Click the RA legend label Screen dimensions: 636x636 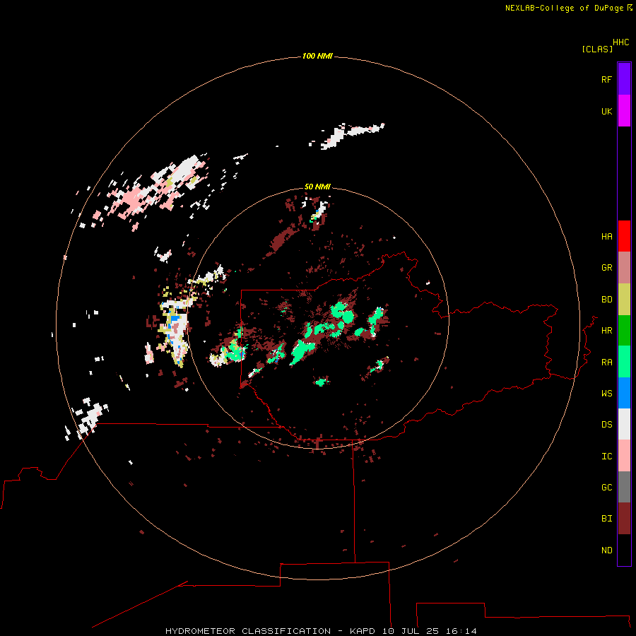point(606,363)
